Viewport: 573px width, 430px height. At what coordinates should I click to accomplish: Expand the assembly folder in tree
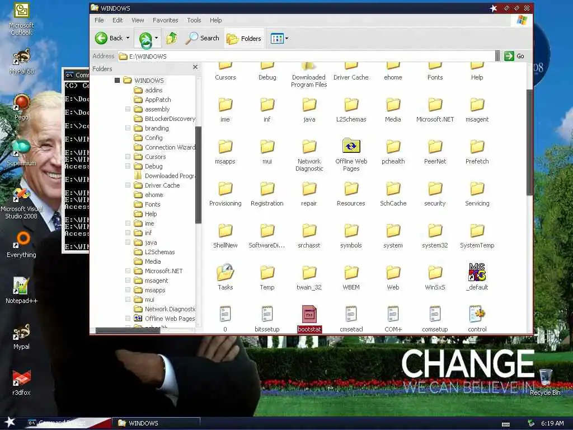point(128,109)
